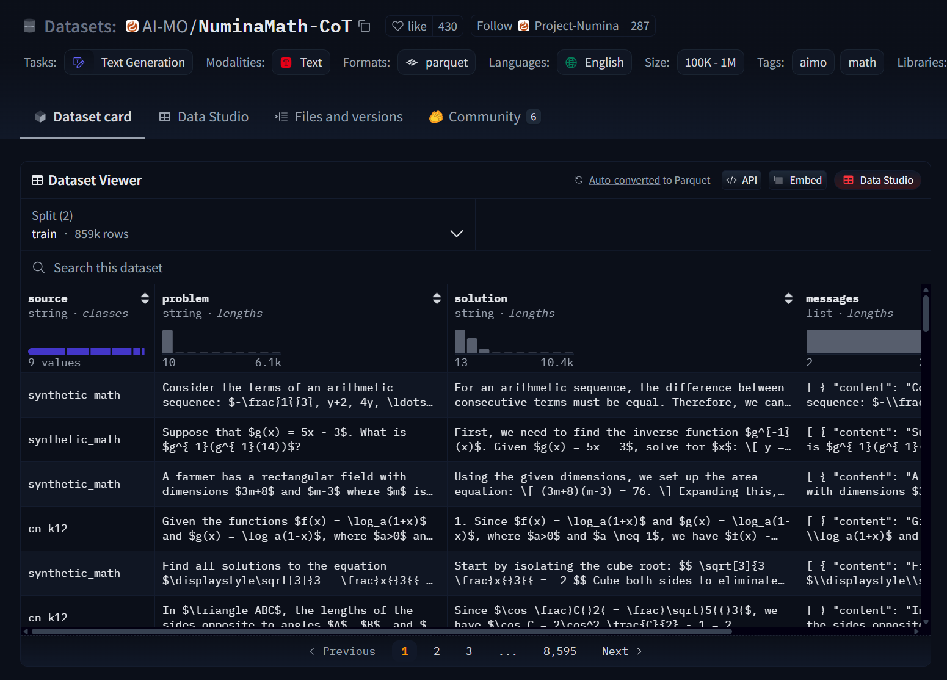Click the like heart icon
The width and height of the screenshot is (947, 680).
[x=397, y=26]
